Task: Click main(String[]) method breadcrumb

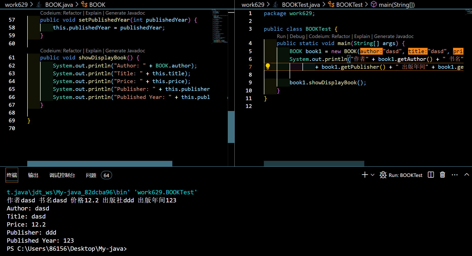Action: click(x=397, y=5)
